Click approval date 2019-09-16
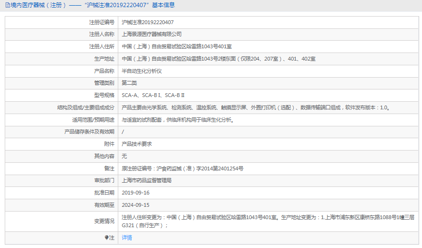Image resolution: width=422 pixels, height=248 pixels. (x=135, y=193)
